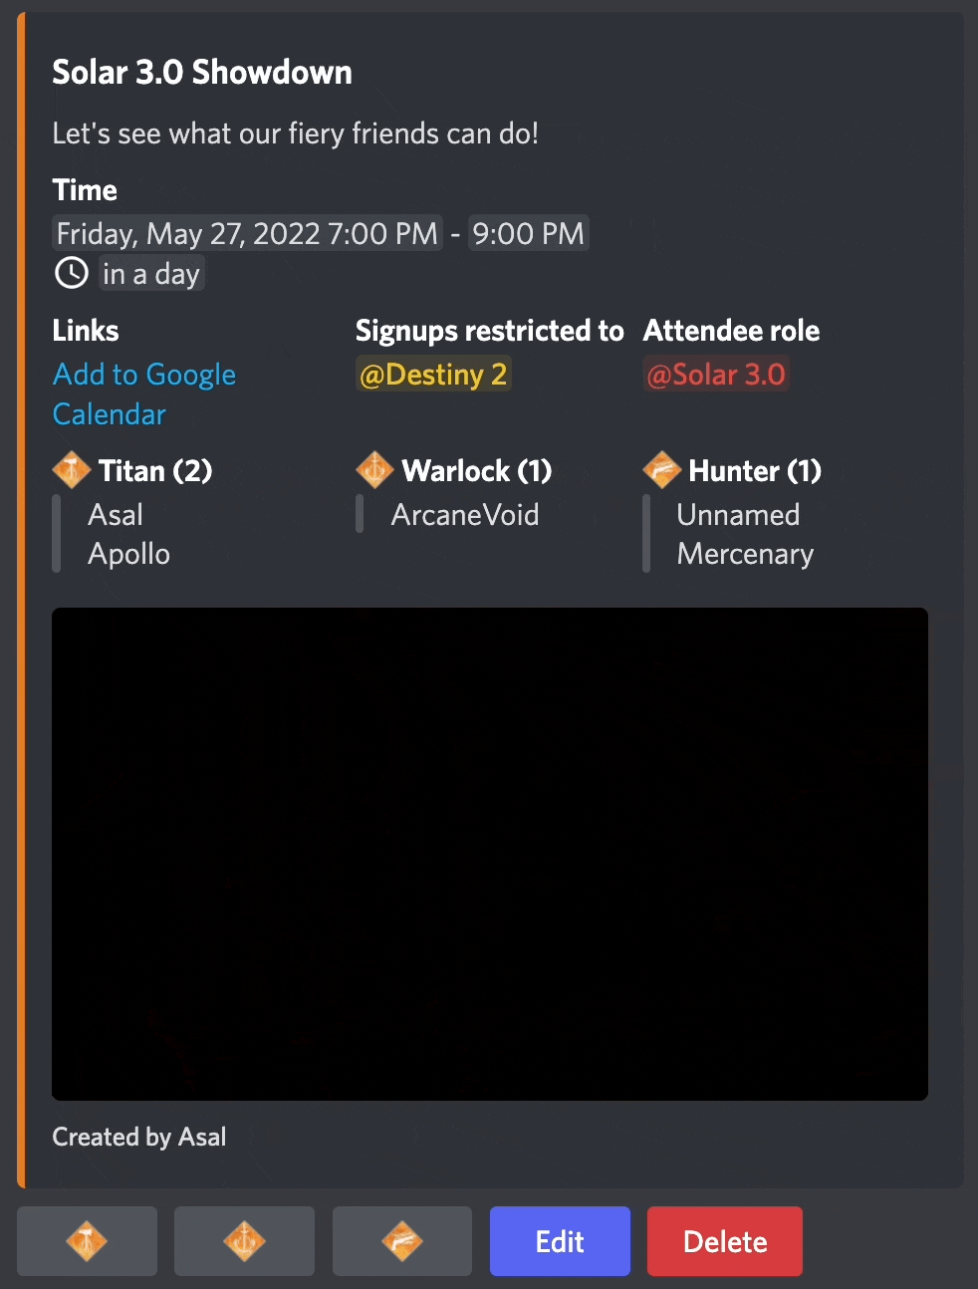Image resolution: width=978 pixels, height=1289 pixels.
Task: Select the Titan class icon next to heading
Action: coord(72,469)
